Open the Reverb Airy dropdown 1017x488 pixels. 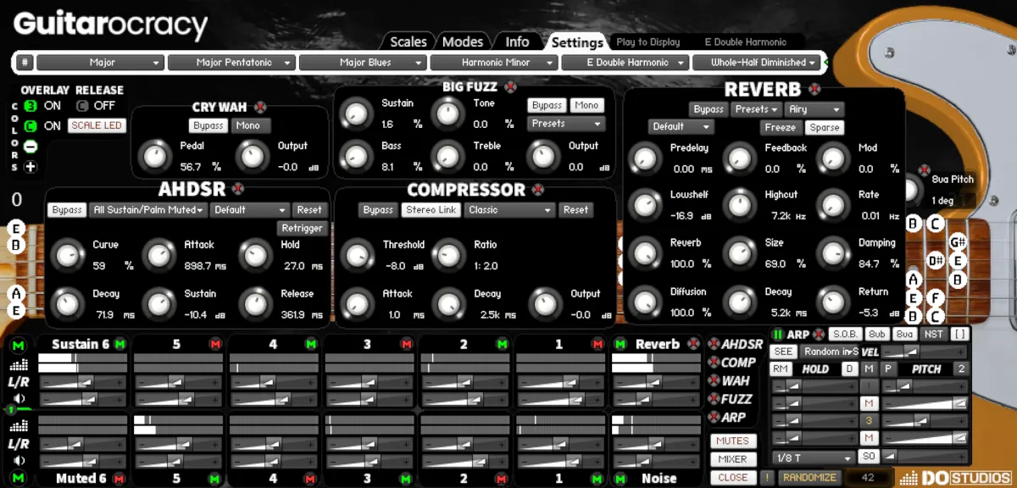[814, 109]
